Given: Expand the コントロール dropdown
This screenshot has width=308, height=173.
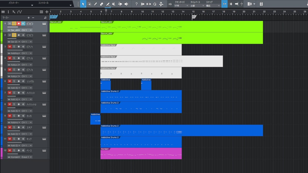Looking at the screenshot, I should pos(71,5).
